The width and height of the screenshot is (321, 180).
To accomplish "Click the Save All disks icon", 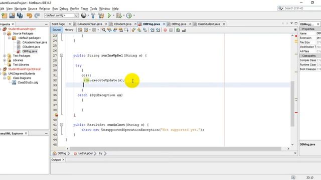I will coord(20,15).
